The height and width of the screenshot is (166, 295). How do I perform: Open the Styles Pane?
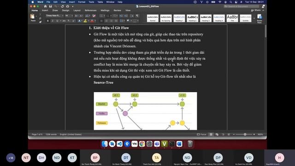(260, 18)
